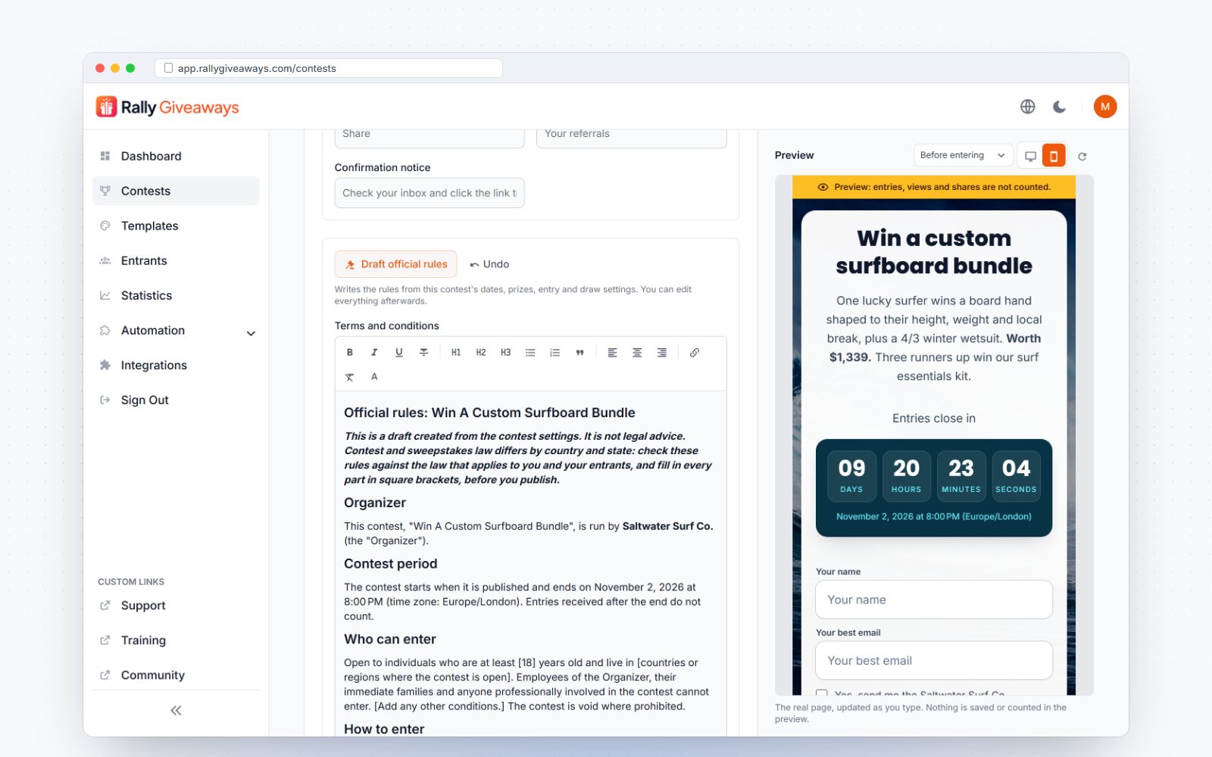Image resolution: width=1212 pixels, height=757 pixels.
Task: Switch preview to mobile view
Action: tap(1054, 156)
